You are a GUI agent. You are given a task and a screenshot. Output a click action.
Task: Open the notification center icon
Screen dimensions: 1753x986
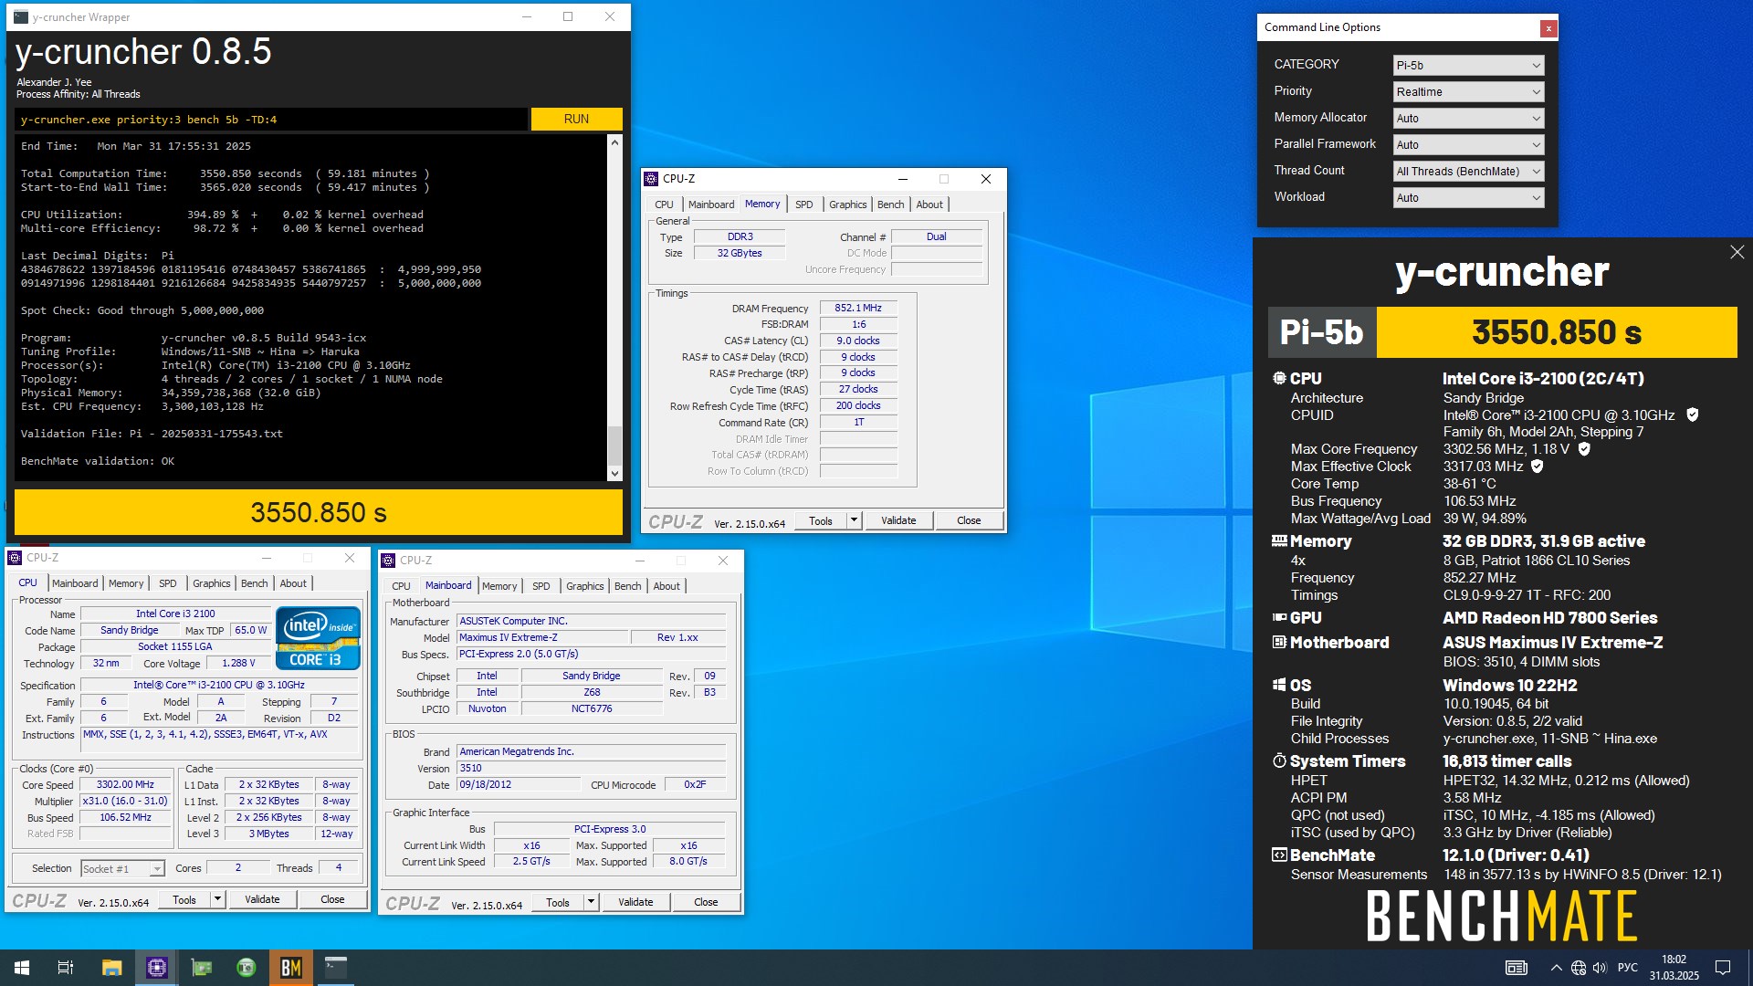point(1723,968)
